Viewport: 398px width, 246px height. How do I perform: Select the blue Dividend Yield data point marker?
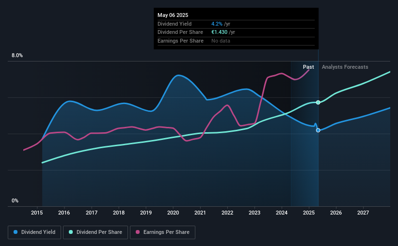tap(318, 130)
